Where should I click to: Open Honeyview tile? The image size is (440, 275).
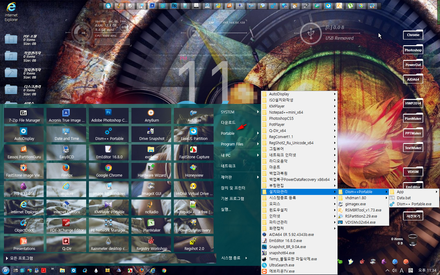point(194,171)
